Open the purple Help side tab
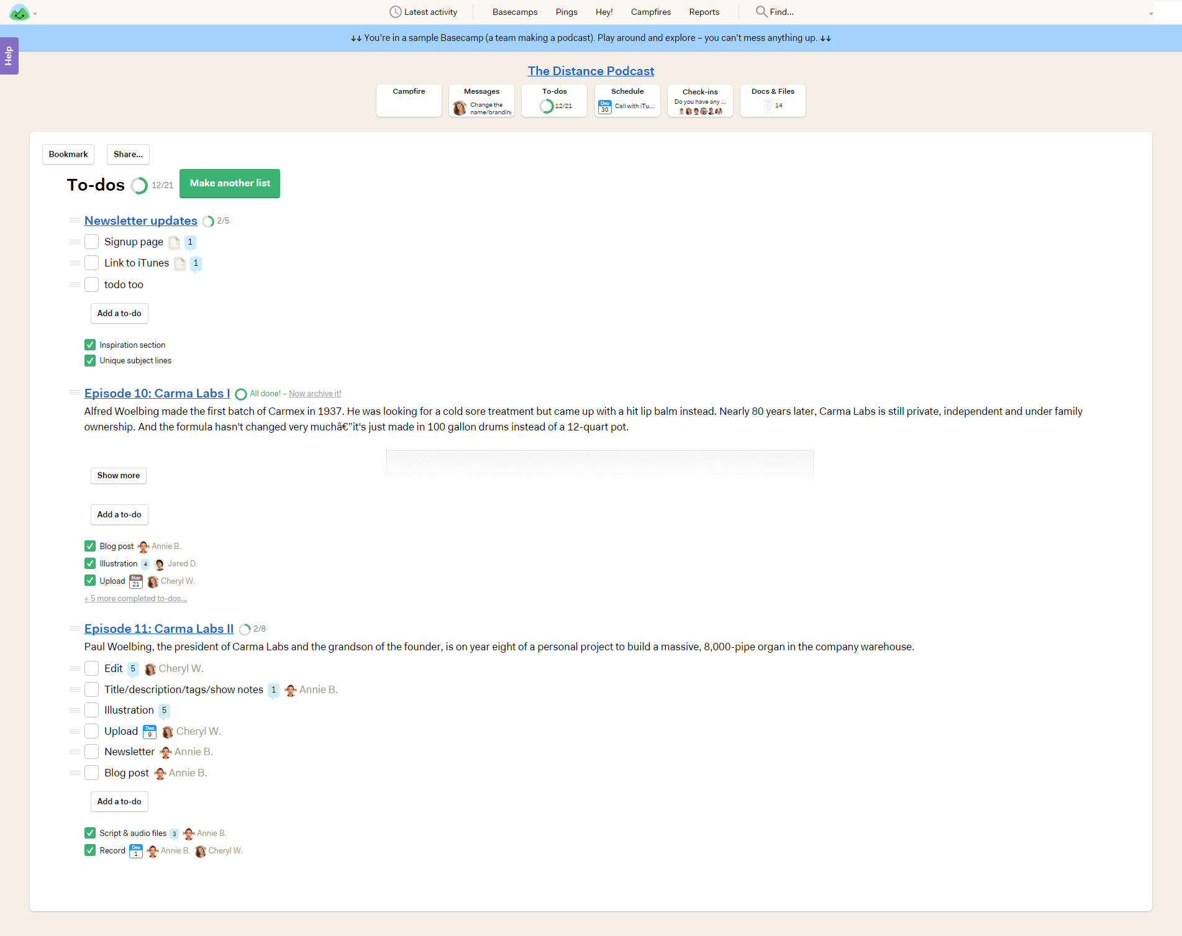 (9, 56)
